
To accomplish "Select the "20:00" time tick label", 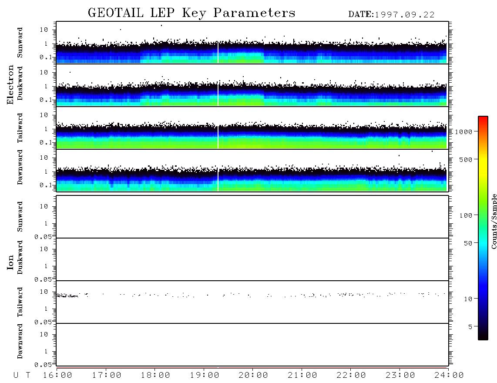I will pos(253,376).
